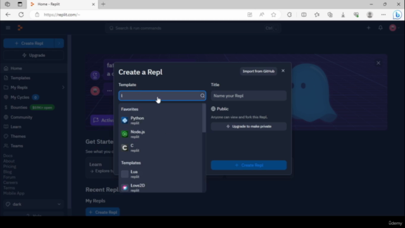The image size is (405, 228).
Task: Select the Love2D template icon
Action: 125,187
